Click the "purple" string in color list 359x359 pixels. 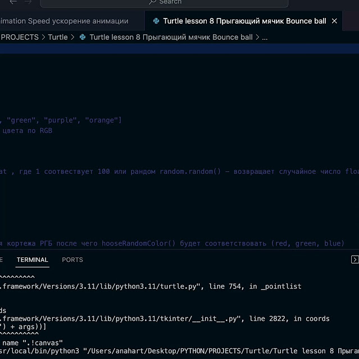(x=60, y=120)
